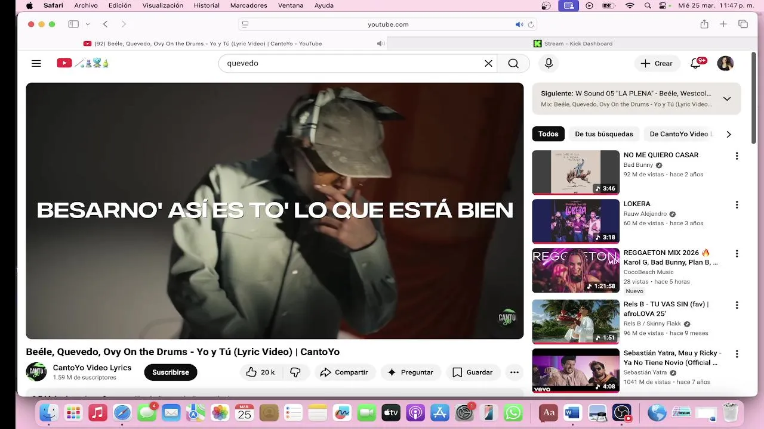764x429 pixels.
Task: Click Safari's Share toolbar icon
Action: pyautogui.click(x=704, y=24)
